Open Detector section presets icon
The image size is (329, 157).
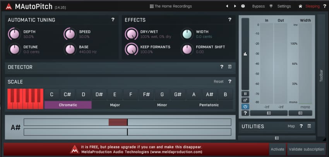[230, 67]
